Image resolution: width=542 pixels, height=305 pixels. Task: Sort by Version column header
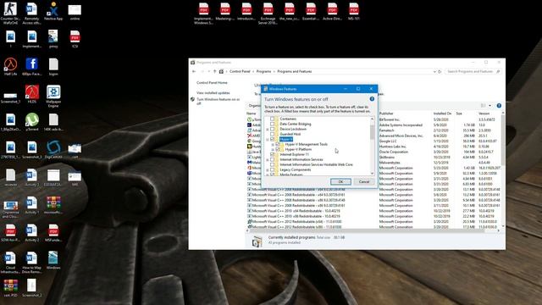484,114
